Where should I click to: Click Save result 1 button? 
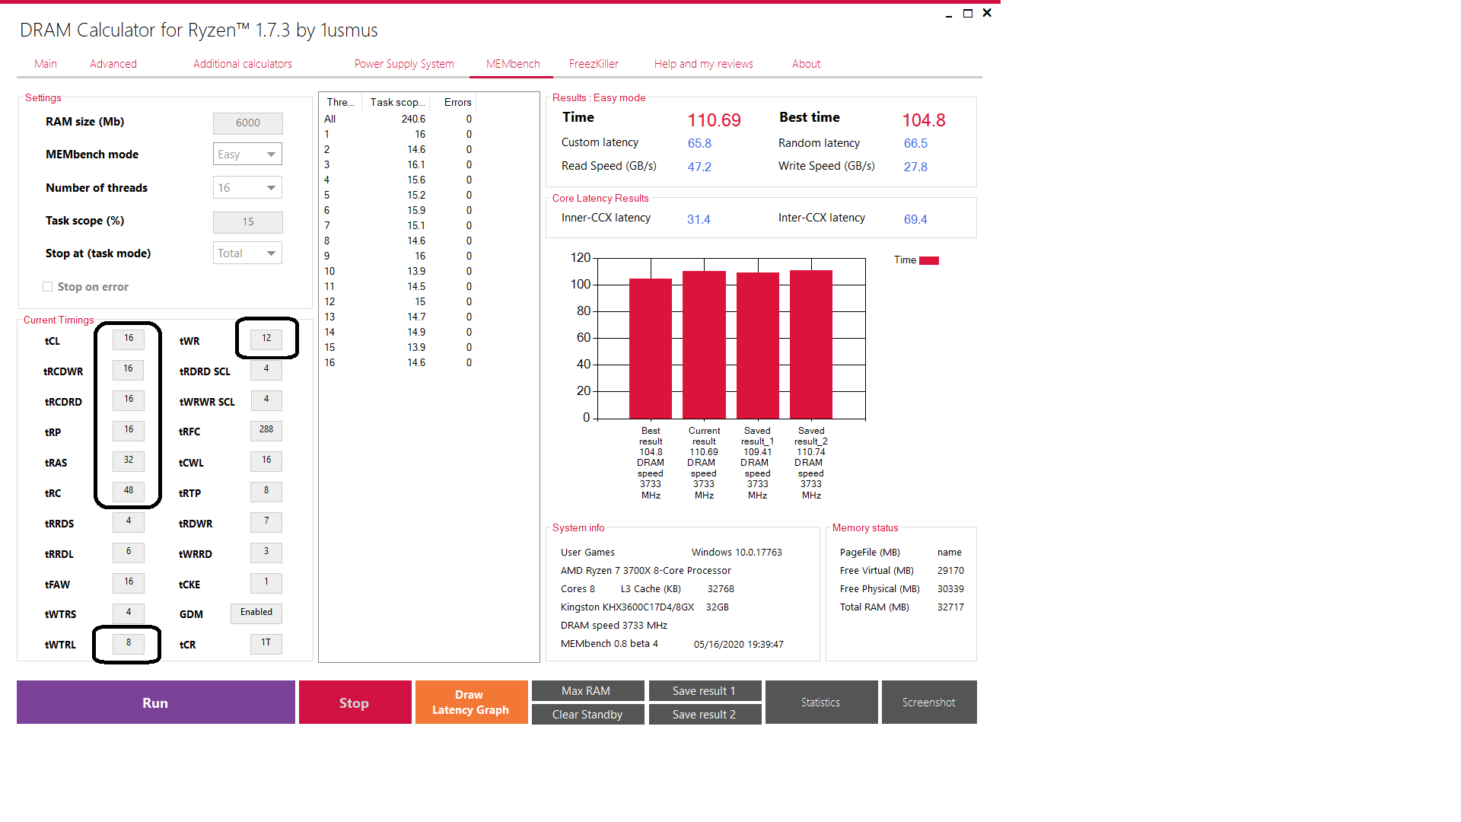coord(705,691)
